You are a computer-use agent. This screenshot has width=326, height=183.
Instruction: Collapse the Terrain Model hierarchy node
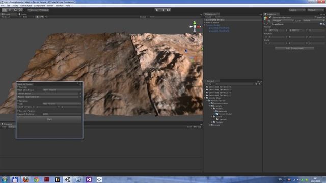(205, 25)
